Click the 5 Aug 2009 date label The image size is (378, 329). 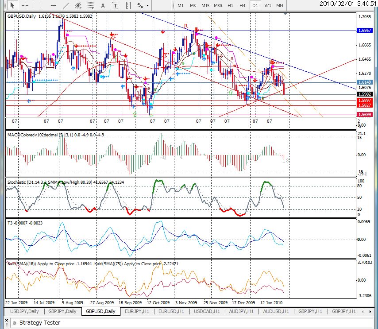[73, 302]
